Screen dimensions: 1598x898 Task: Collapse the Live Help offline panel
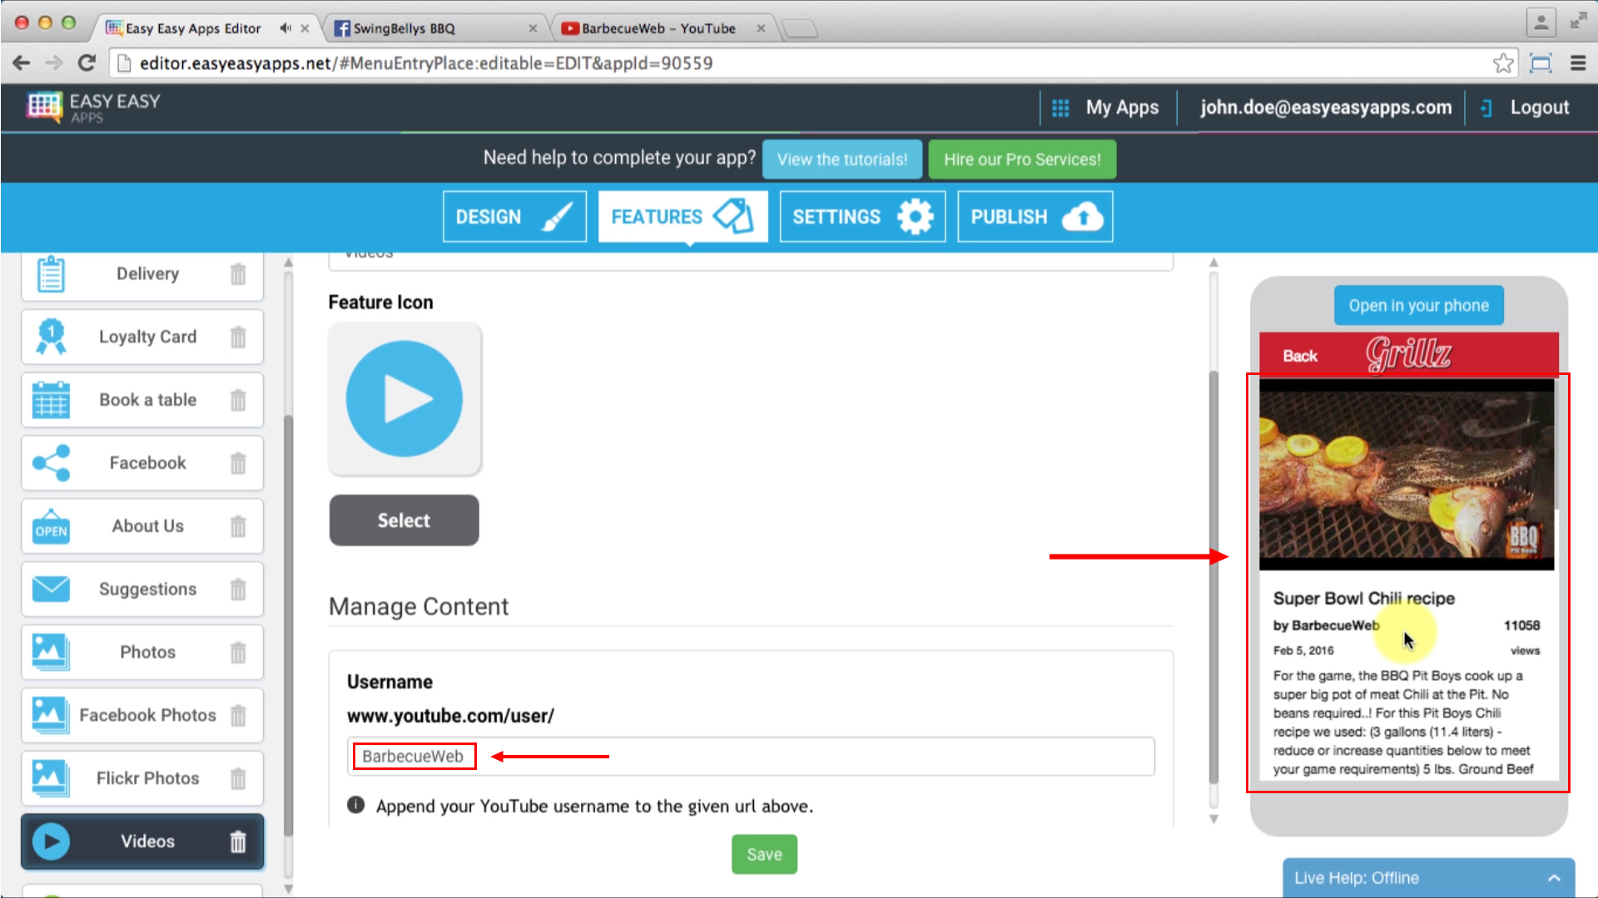(1555, 877)
